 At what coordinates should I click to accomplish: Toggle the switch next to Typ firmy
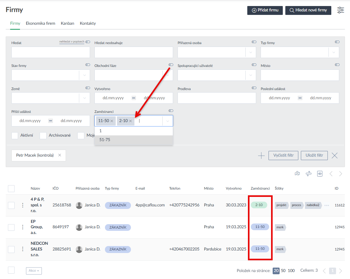(337, 42)
